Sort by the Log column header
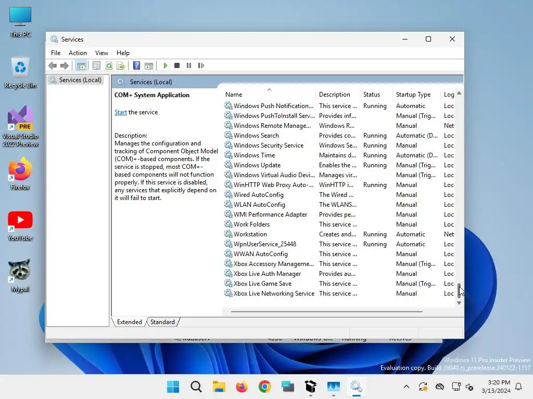The width and height of the screenshot is (533, 399). [x=448, y=95]
